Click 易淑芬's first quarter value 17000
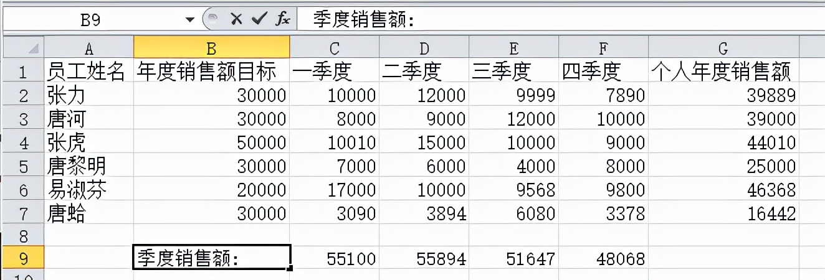 (x=334, y=189)
